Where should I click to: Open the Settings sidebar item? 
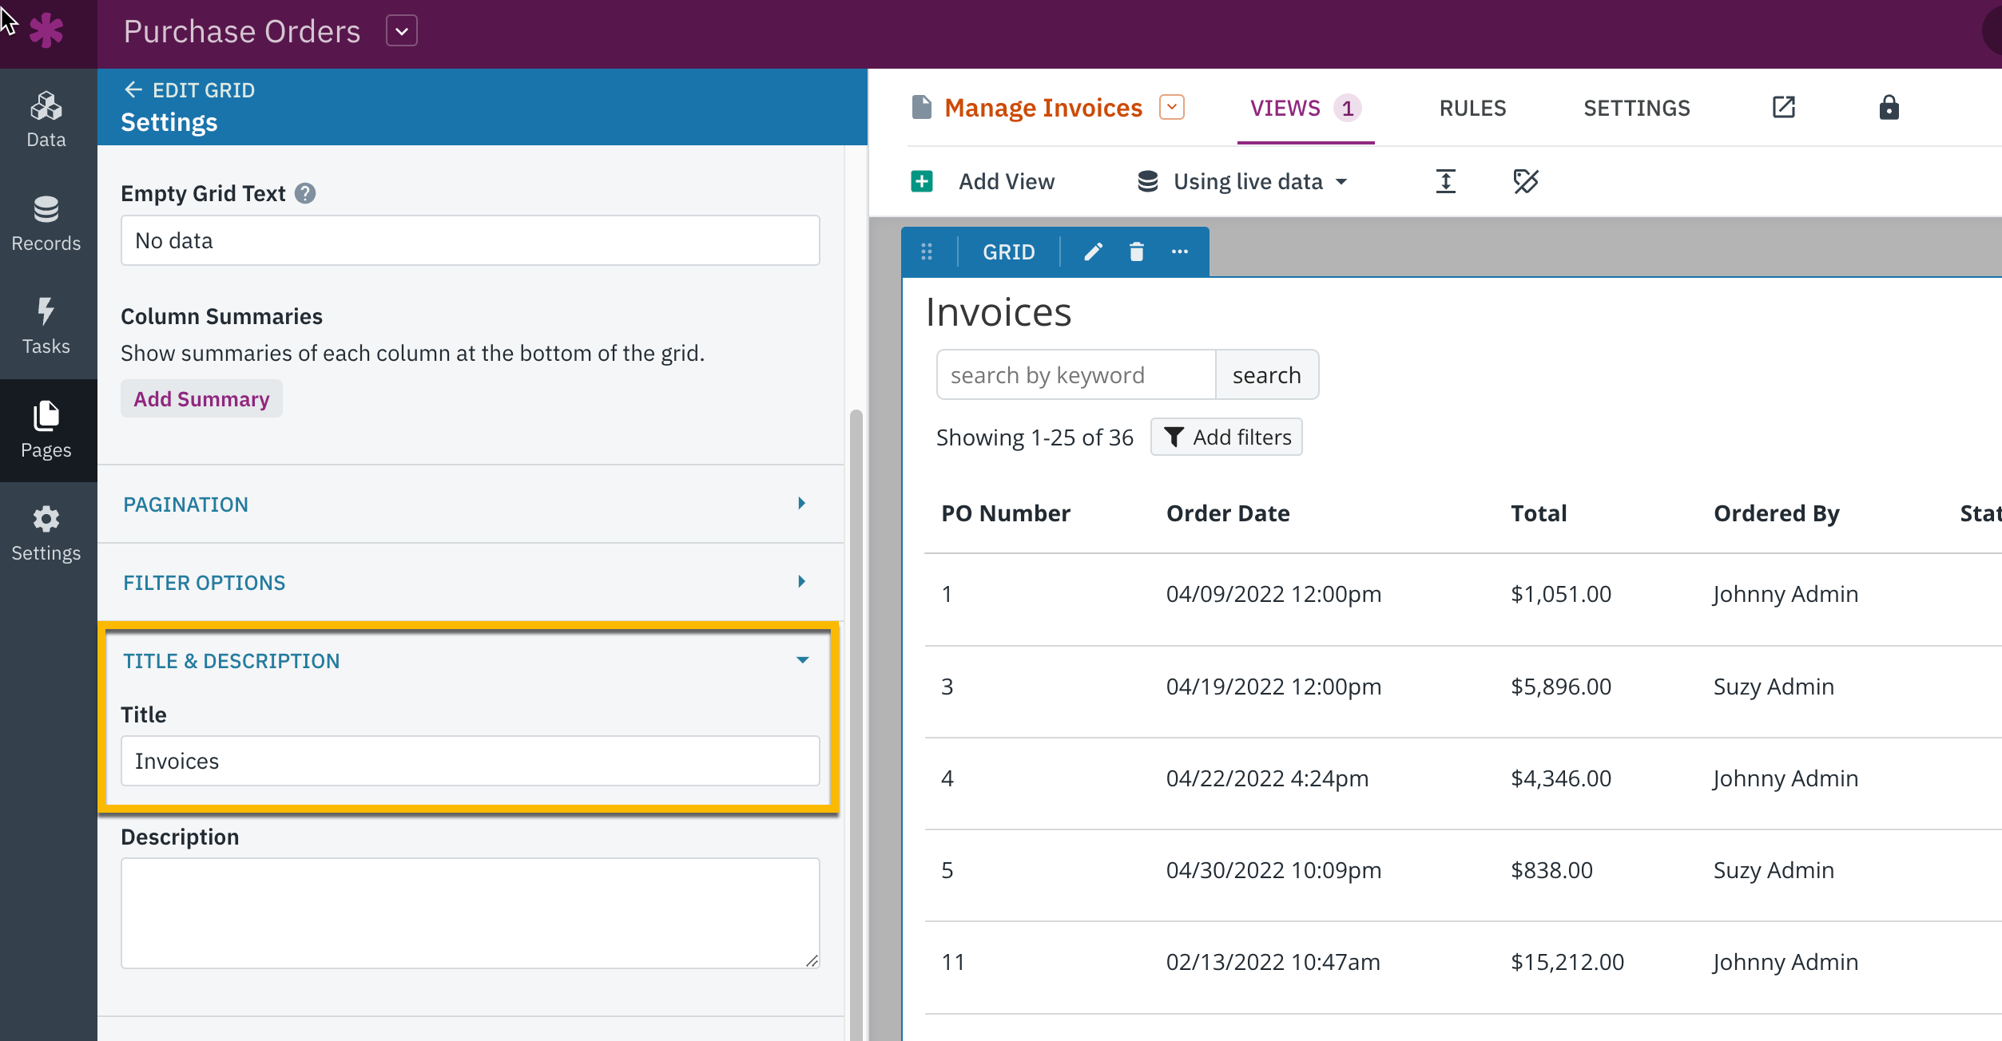click(x=46, y=533)
